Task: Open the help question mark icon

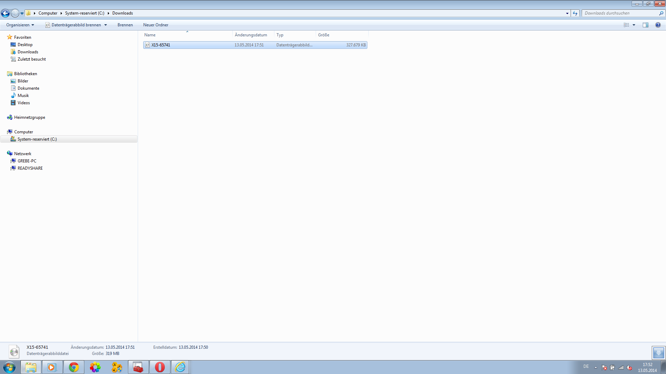Action: (658, 25)
